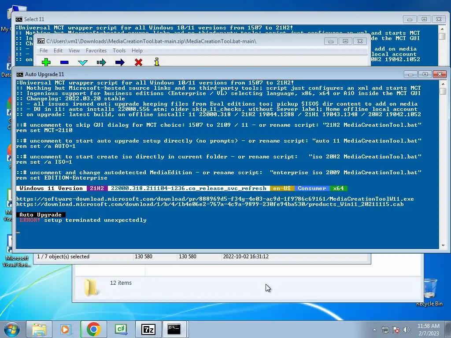Click the 7z icon in the 7-Zip title bar
Image resolution: width=451 pixels, height=338 pixels.
pyautogui.click(x=41, y=41)
